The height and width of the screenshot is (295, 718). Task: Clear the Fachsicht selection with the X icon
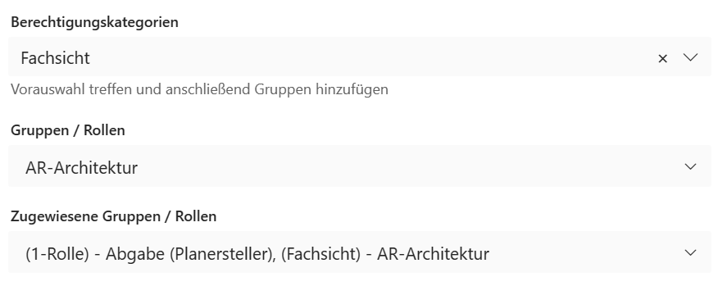click(662, 59)
